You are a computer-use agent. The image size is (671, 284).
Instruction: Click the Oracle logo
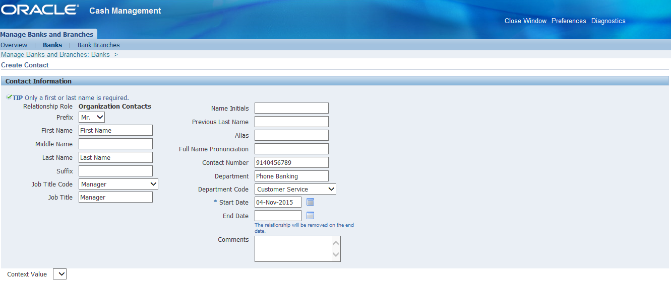tap(40, 10)
